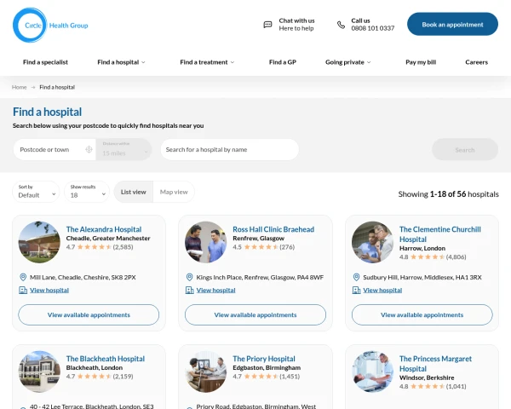
Task: Click the greyed Search button
Action: [465, 150]
